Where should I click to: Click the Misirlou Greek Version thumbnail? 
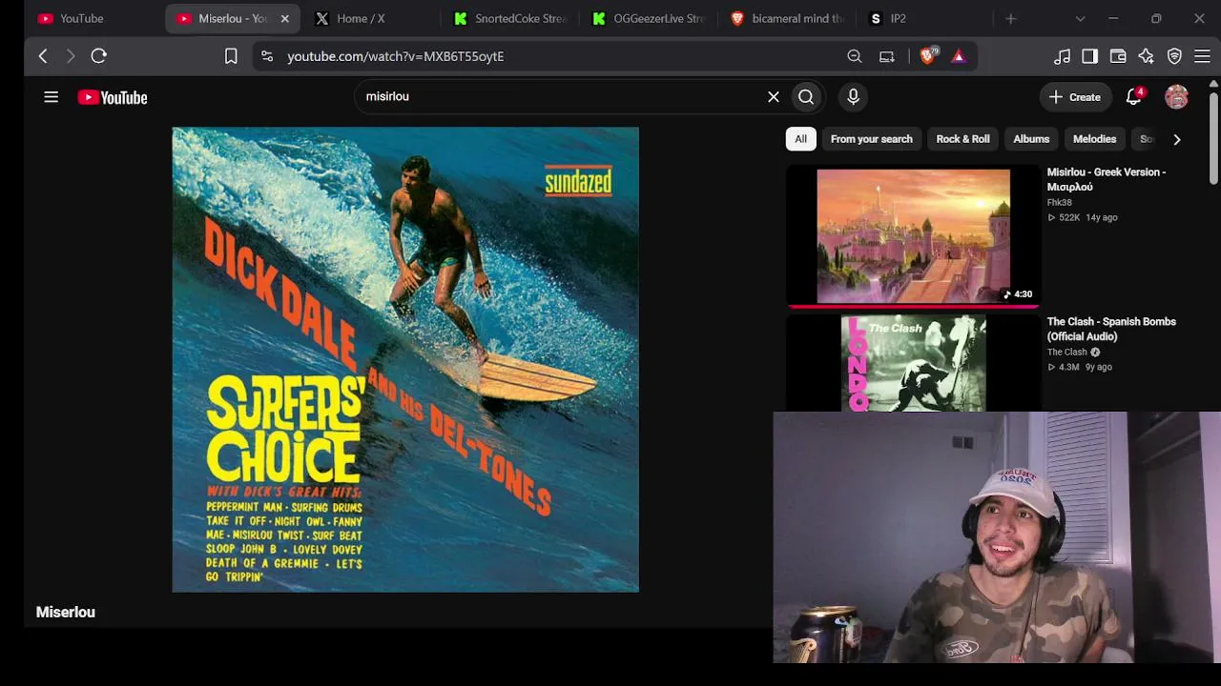tap(913, 236)
